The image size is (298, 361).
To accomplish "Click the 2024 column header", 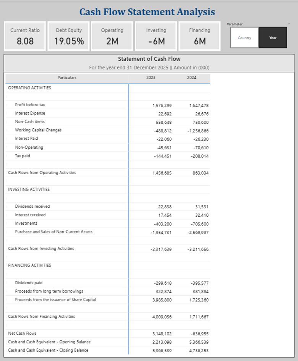I will pyautogui.click(x=191, y=78).
